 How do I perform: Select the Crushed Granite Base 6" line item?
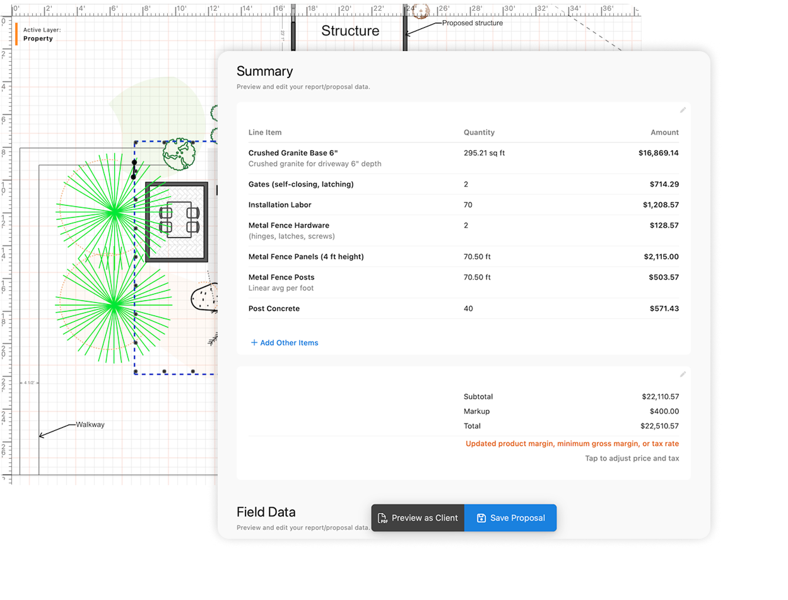point(464,158)
